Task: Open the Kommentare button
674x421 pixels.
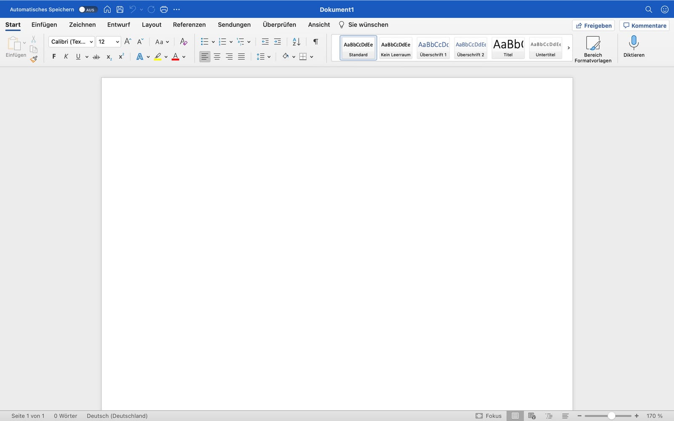Action: pyautogui.click(x=645, y=26)
